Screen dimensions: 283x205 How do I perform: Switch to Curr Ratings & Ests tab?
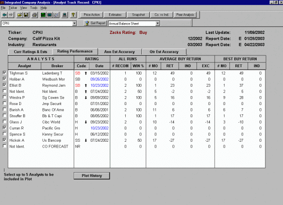(30, 51)
